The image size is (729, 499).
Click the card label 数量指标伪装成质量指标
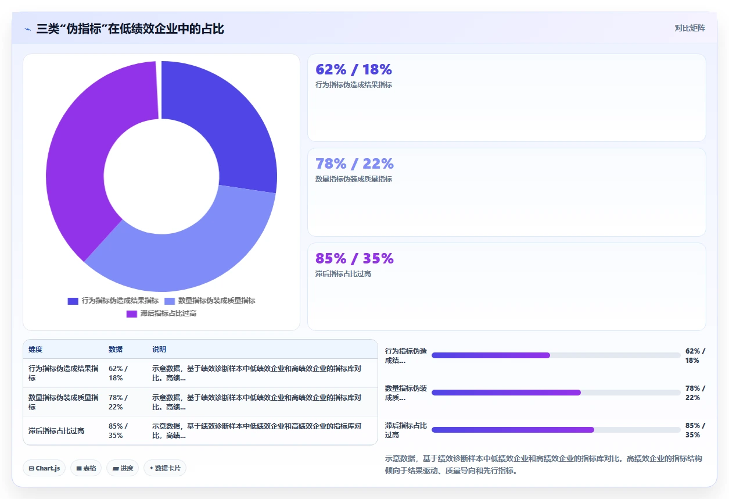tap(354, 179)
